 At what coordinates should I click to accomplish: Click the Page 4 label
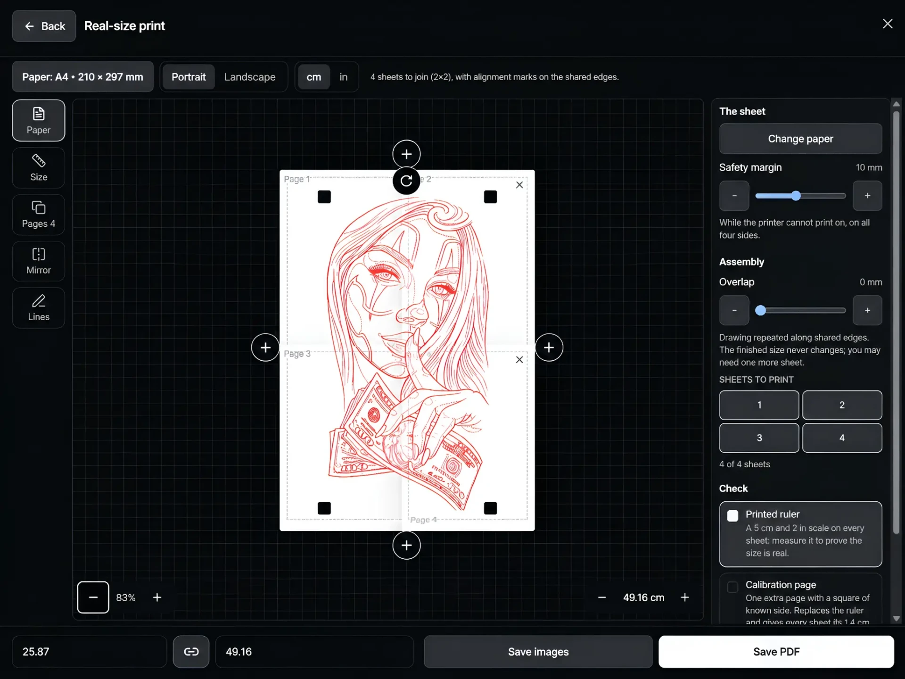(x=424, y=520)
